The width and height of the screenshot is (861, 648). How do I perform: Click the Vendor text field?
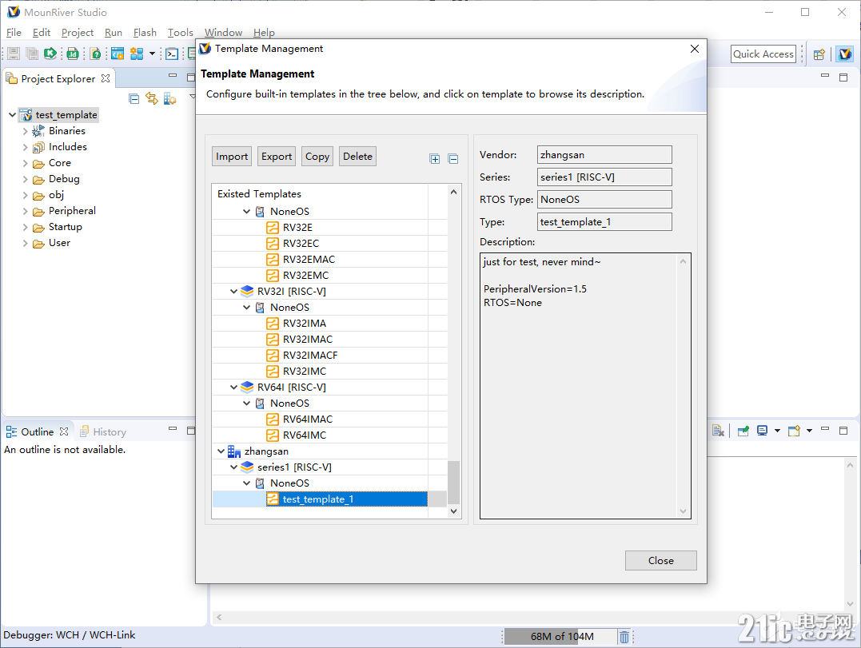[x=604, y=155]
